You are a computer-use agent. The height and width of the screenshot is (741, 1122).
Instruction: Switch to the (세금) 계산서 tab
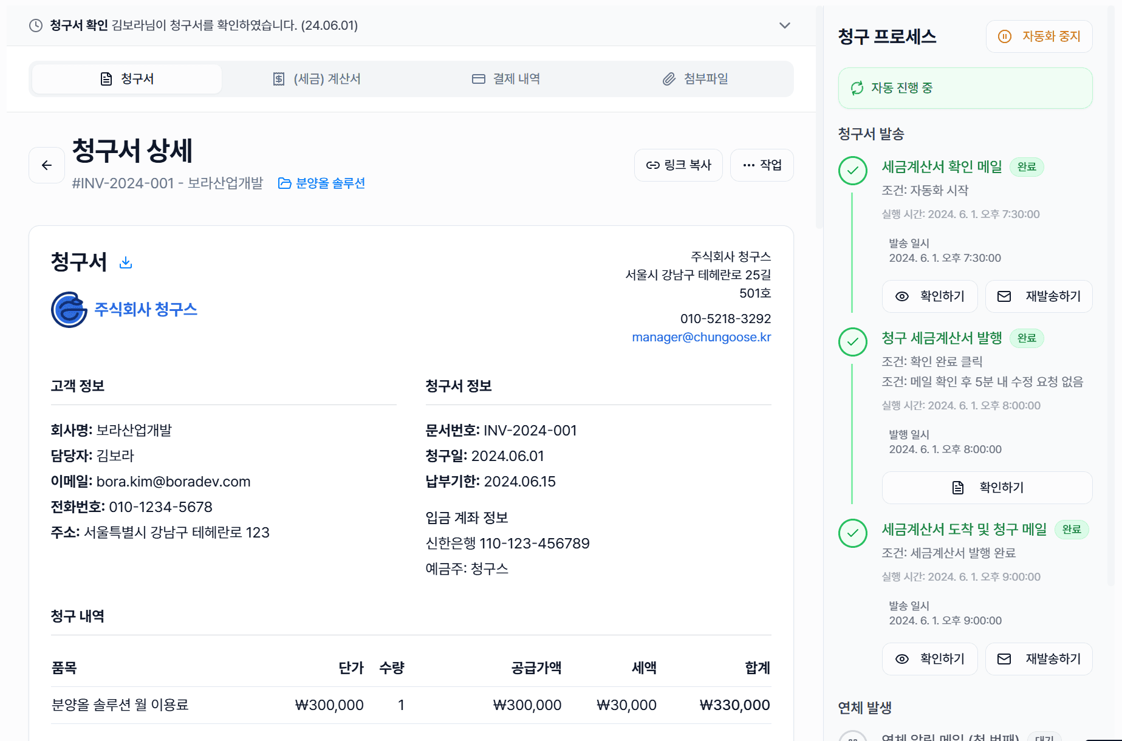[x=316, y=79]
